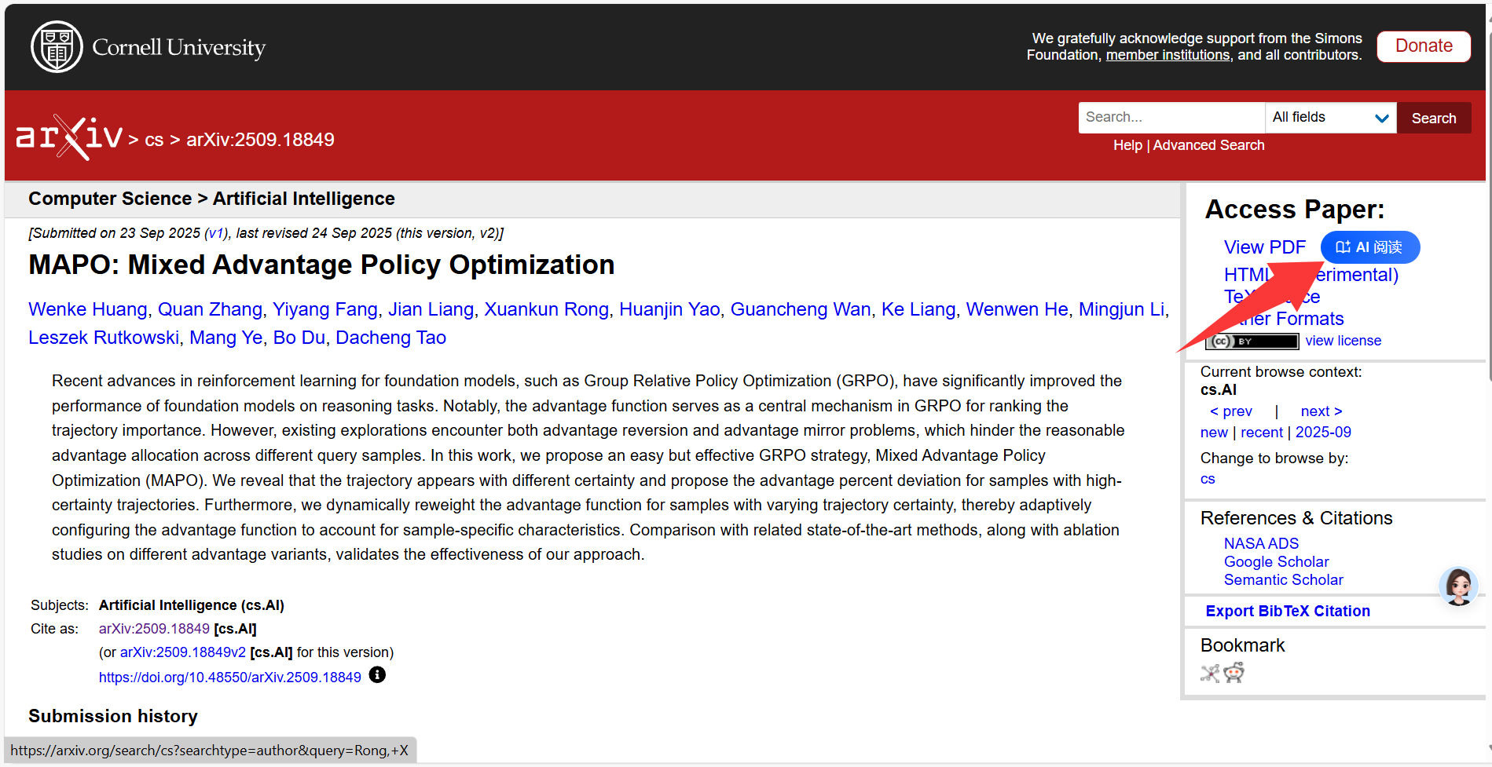Image resolution: width=1492 pixels, height=767 pixels.
Task: Open the doi.org DOI link
Action: pos(229,678)
